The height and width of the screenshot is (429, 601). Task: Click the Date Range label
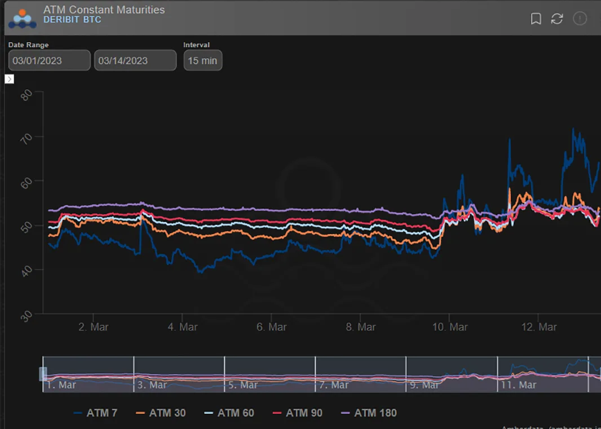pyautogui.click(x=28, y=45)
